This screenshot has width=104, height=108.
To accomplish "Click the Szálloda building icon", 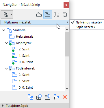I will (x=9, y=30).
